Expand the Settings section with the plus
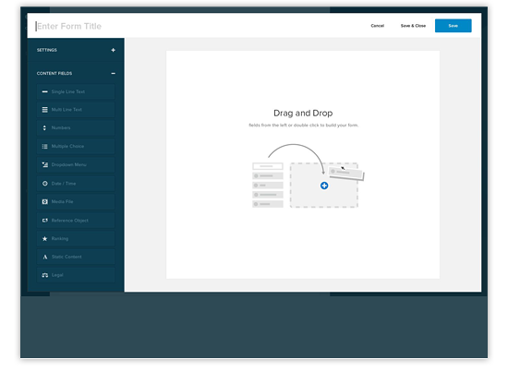508x372 pixels. [113, 50]
